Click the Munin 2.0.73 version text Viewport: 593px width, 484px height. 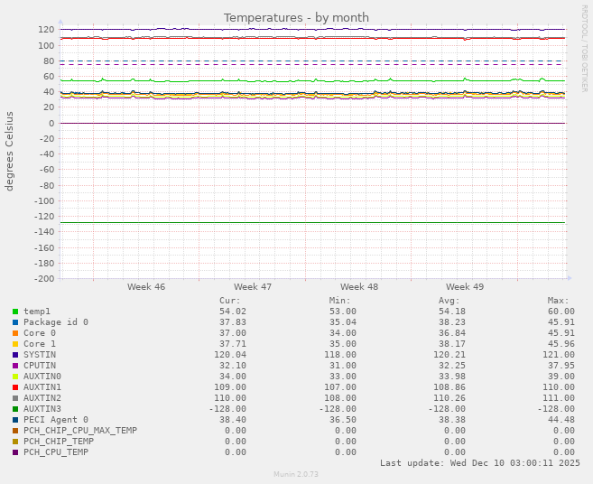click(x=296, y=474)
